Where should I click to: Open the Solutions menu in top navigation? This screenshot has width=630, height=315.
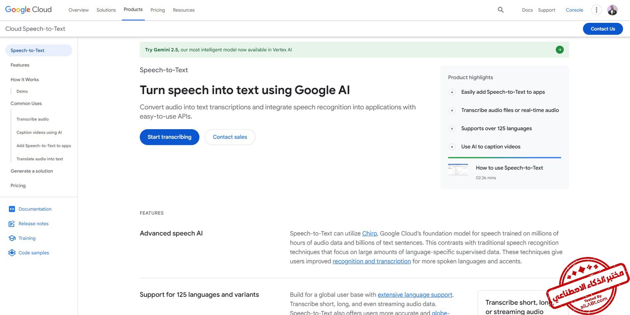coord(106,10)
